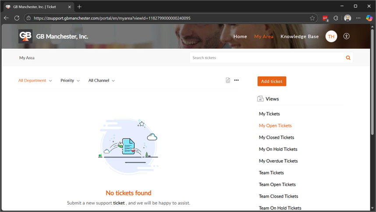Go to the Home menu item
Screen dimensions: 376x212
[240, 36]
